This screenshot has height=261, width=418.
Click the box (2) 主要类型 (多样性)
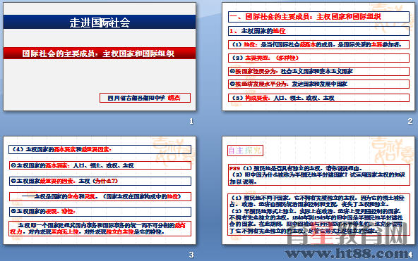tap(318, 58)
